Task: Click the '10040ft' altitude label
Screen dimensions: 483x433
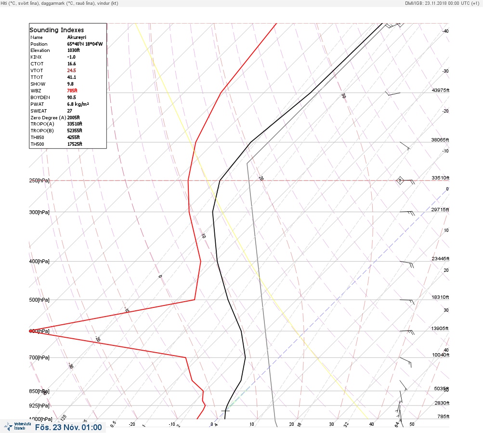Action: pos(441,355)
